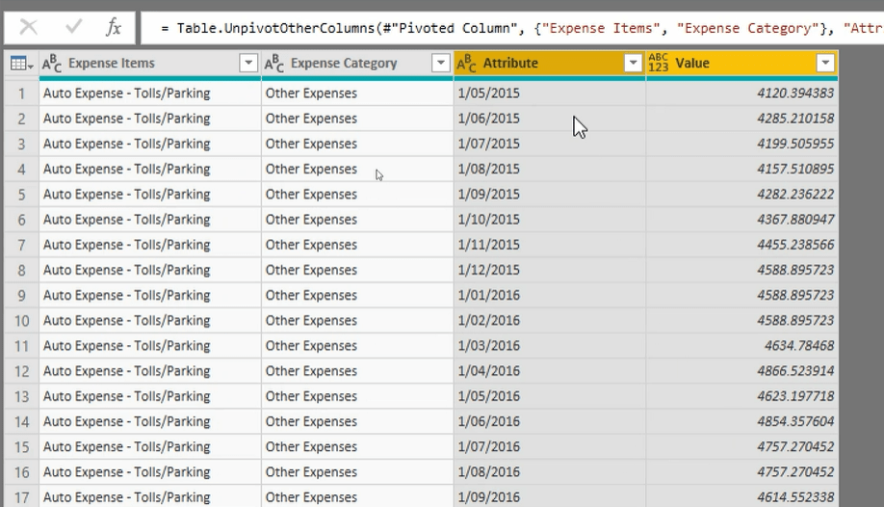Select row number 1
This screenshot has height=507, width=884.
click(x=21, y=93)
